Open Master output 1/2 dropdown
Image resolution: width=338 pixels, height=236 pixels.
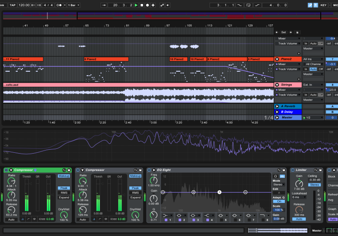tap(313, 117)
